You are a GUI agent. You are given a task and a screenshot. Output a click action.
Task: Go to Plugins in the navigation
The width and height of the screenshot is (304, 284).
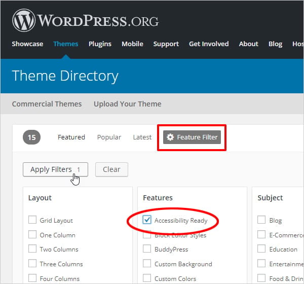click(100, 44)
